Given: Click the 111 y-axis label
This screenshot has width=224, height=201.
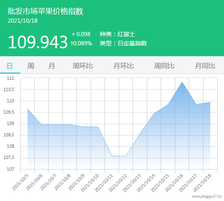Looking at the screenshot, I should pos(10,78).
